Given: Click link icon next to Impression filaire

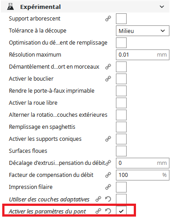Looking at the screenshot, I should [x=108, y=187].
